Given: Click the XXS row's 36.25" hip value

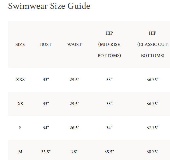Looking at the screenshot, I should (x=152, y=80).
